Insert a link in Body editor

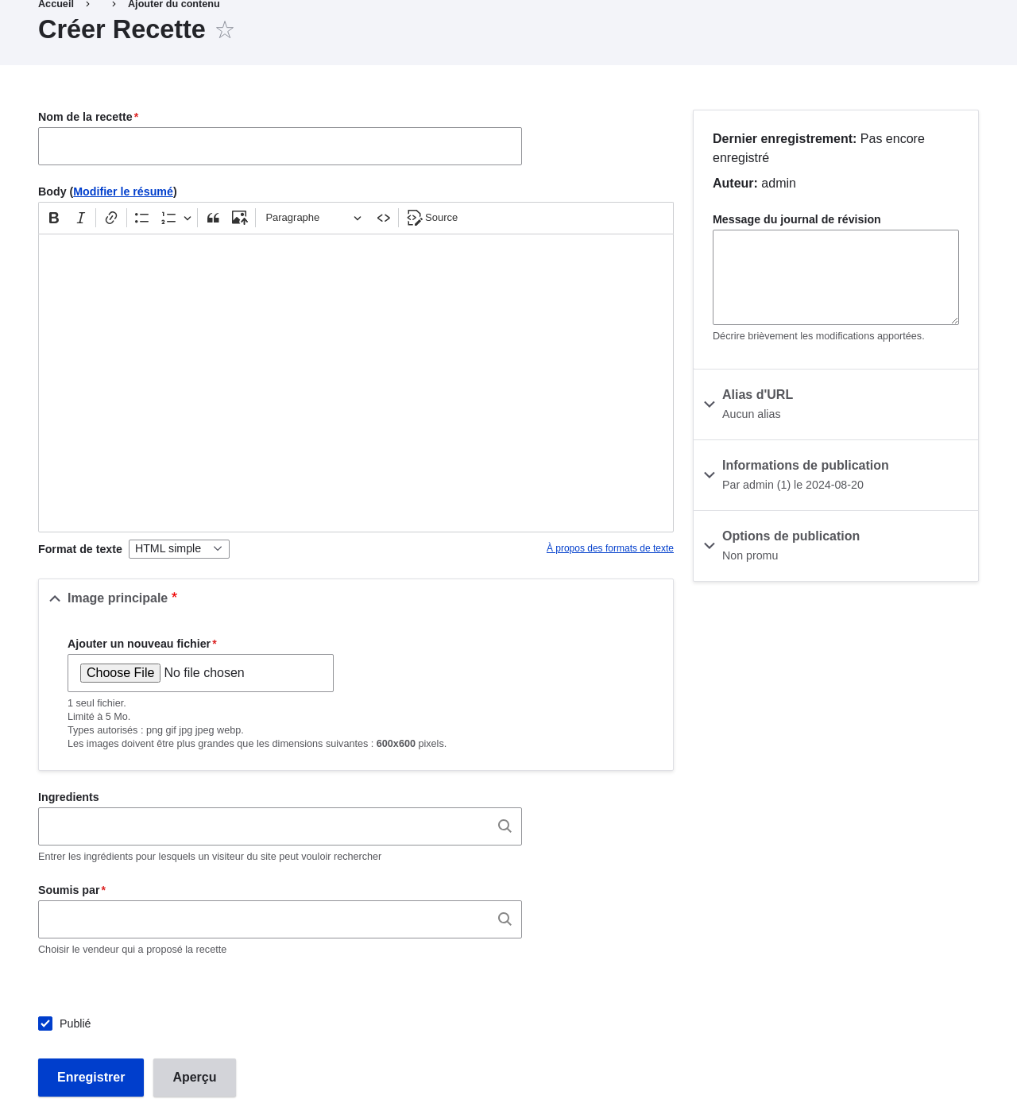click(x=111, y=218)
